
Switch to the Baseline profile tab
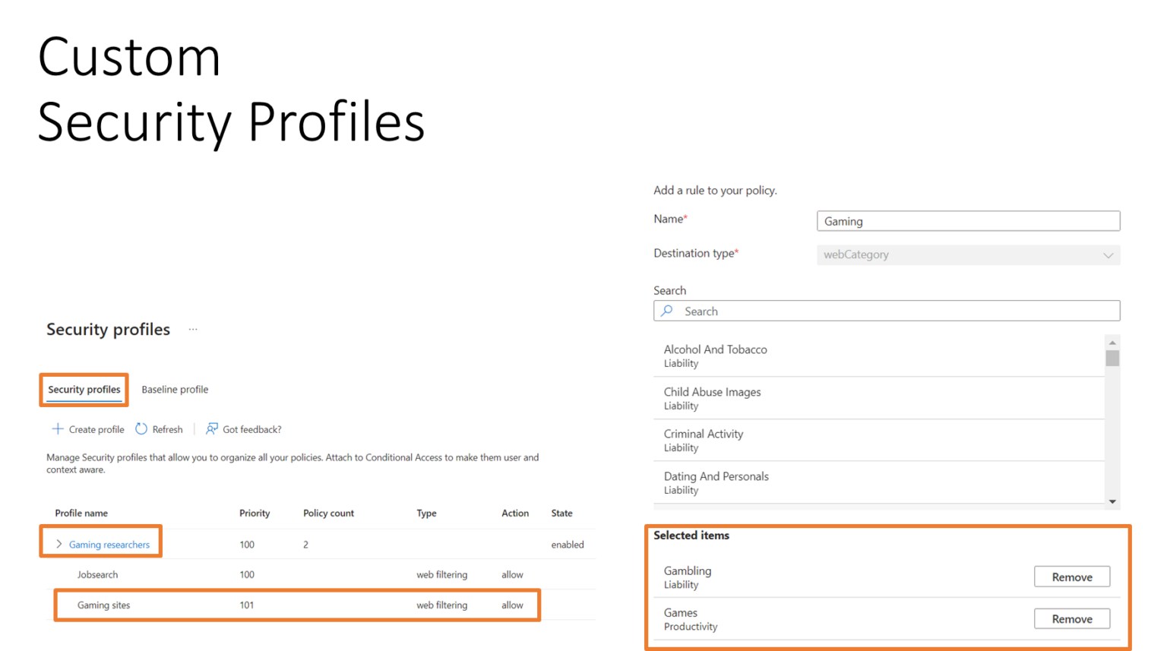tap(175, 389)
